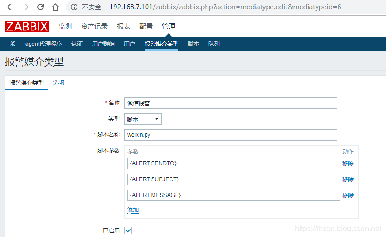Open the 类型 dropdown set to 脚本

click(x=143, y=119)
